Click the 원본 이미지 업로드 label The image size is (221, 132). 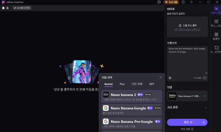point(176,14)
